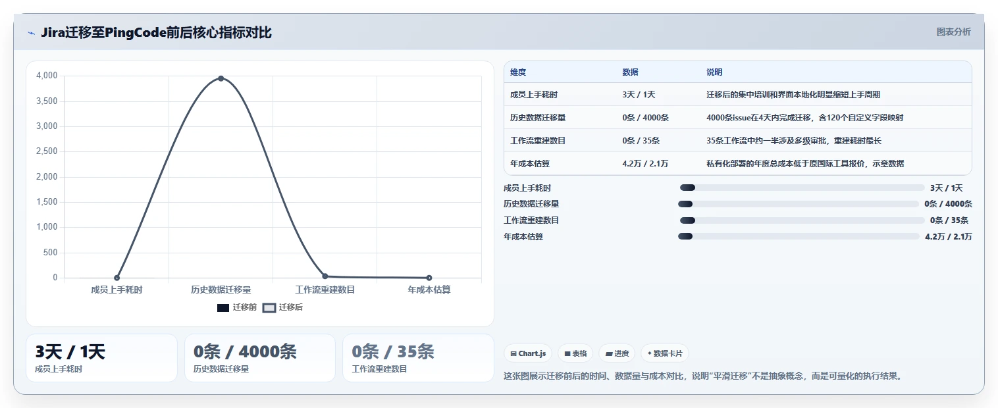Click the 说明 column header
Screen dimensions: 998x408
(x=714, y=72)
